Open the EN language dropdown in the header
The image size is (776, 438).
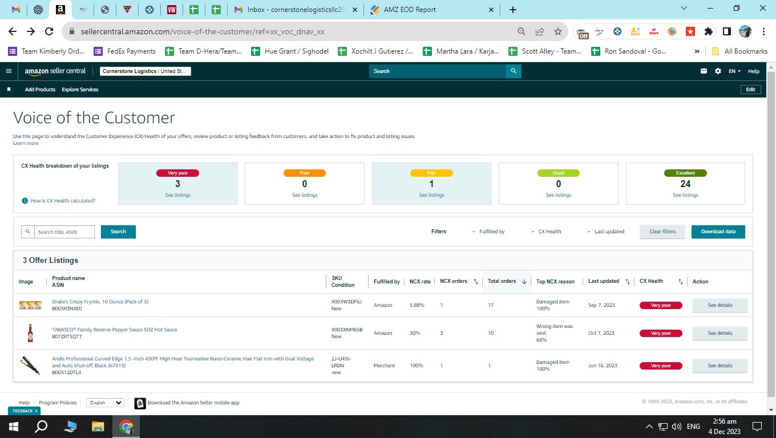735,71
